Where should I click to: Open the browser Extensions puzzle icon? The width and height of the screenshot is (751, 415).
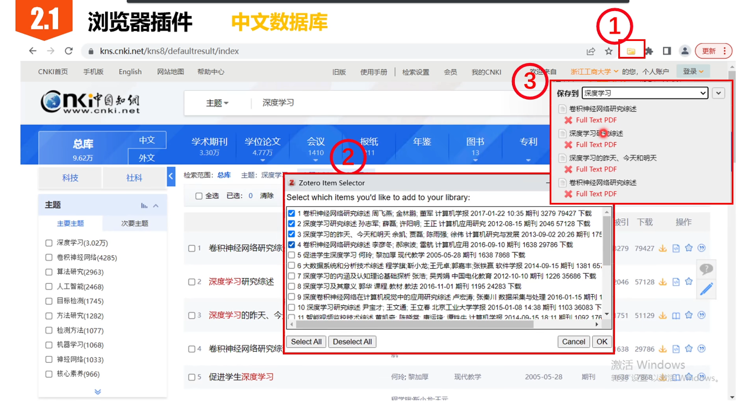pos(649,50)
